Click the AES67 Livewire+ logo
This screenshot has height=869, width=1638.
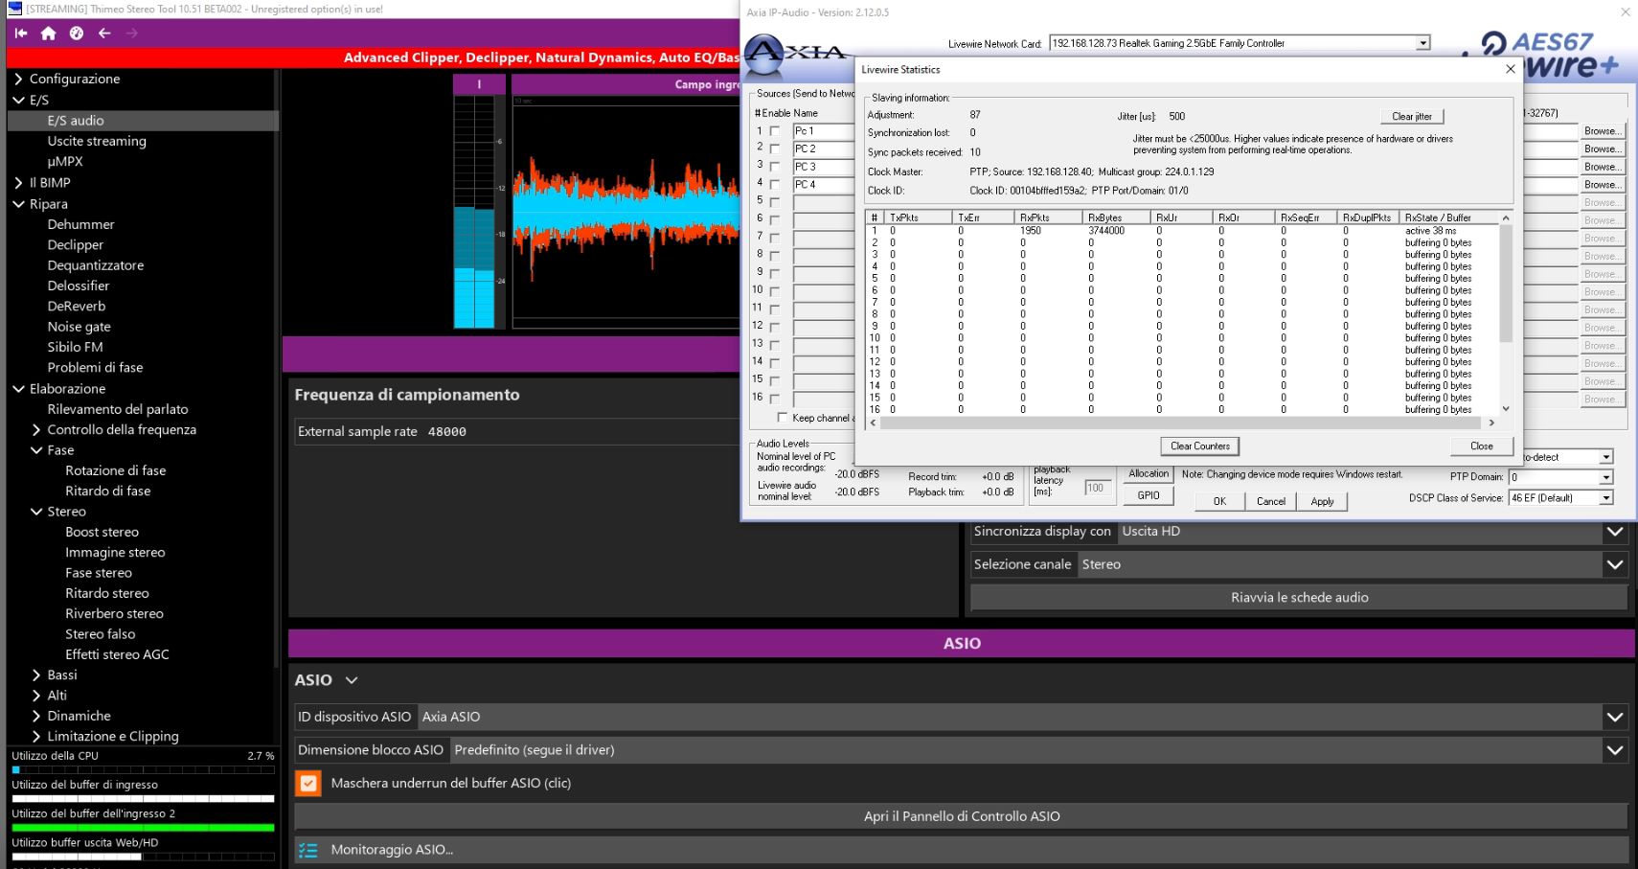(x=1550, y=55)
